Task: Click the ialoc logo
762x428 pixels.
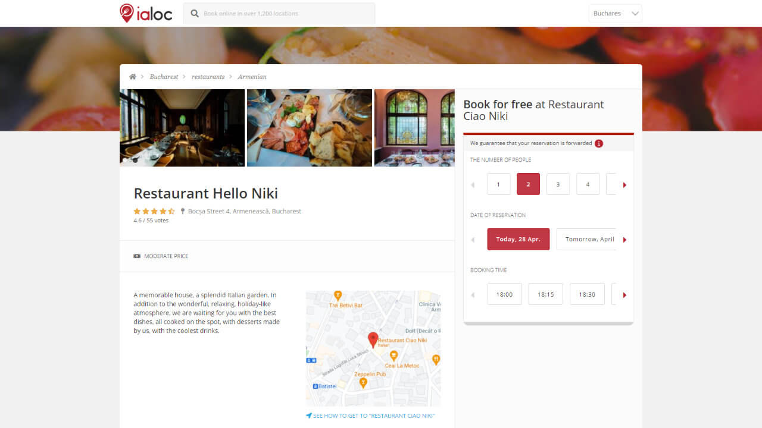Action: coord(146,13)
